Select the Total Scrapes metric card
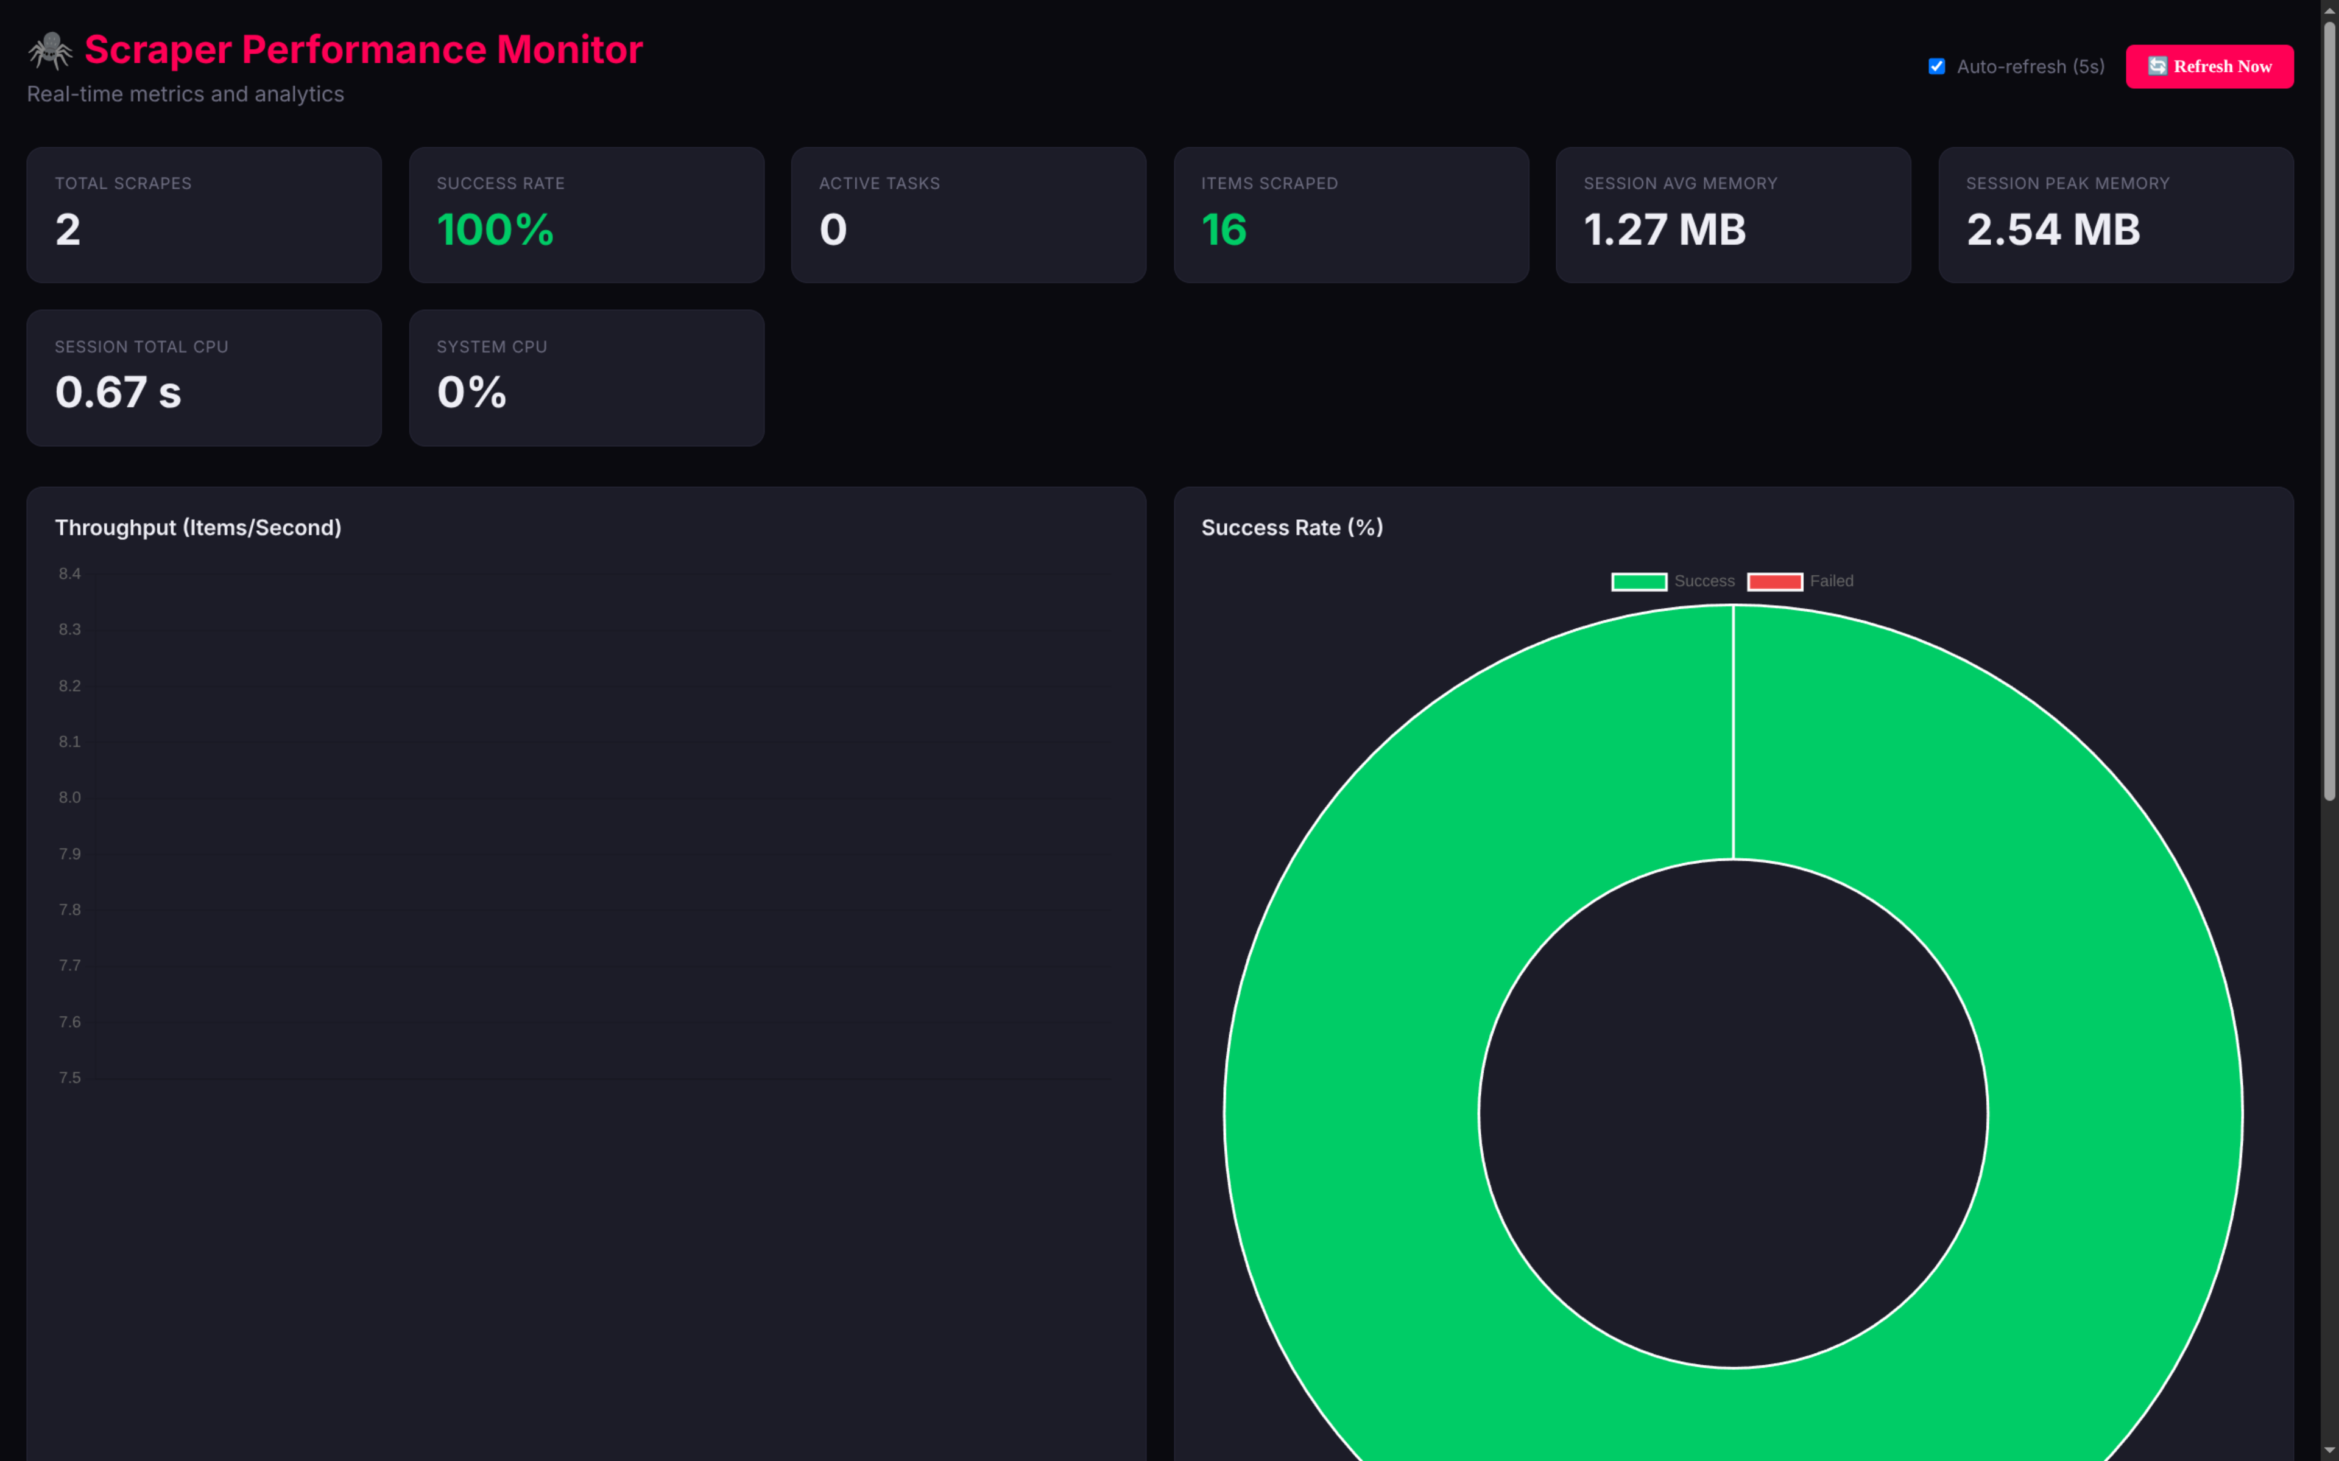Screen dimensions: 2339x1461 coord(203,214)
